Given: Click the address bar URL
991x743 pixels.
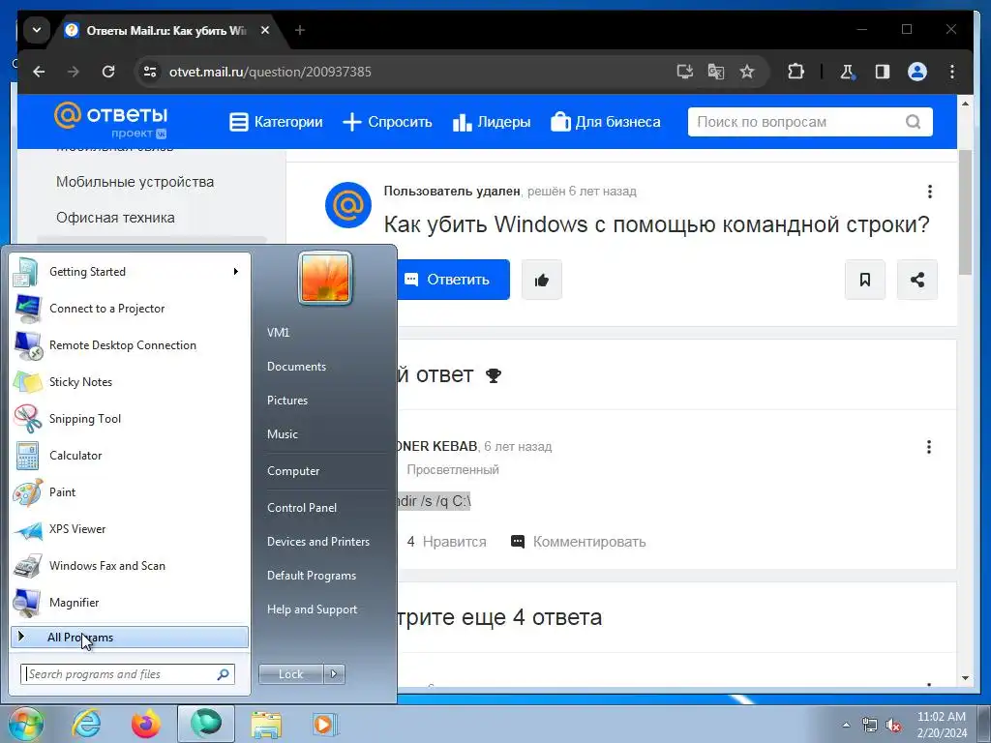Looking at the screenshot, I should pos(270,72).
